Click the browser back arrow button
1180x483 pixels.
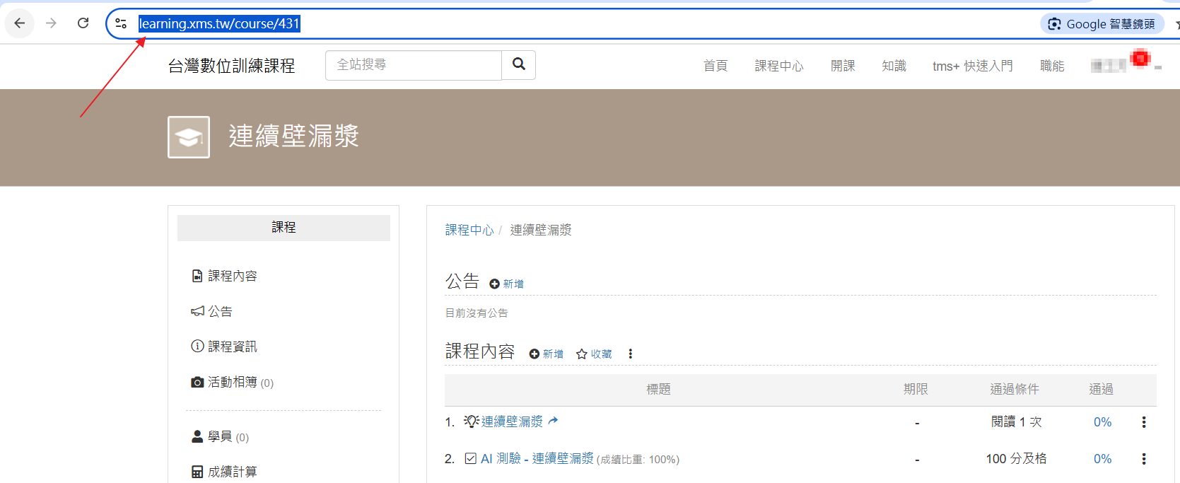[x=20, y=23]
